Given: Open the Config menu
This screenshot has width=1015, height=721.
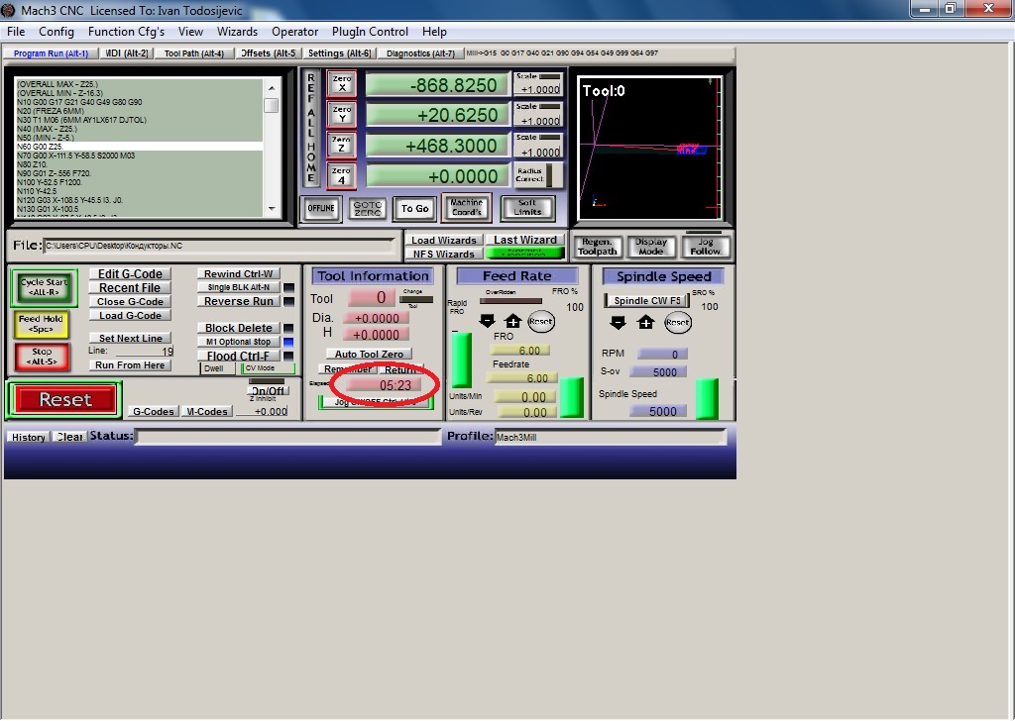Looking at the screenshot, I should pyautogui.click(x=56, y=32).
